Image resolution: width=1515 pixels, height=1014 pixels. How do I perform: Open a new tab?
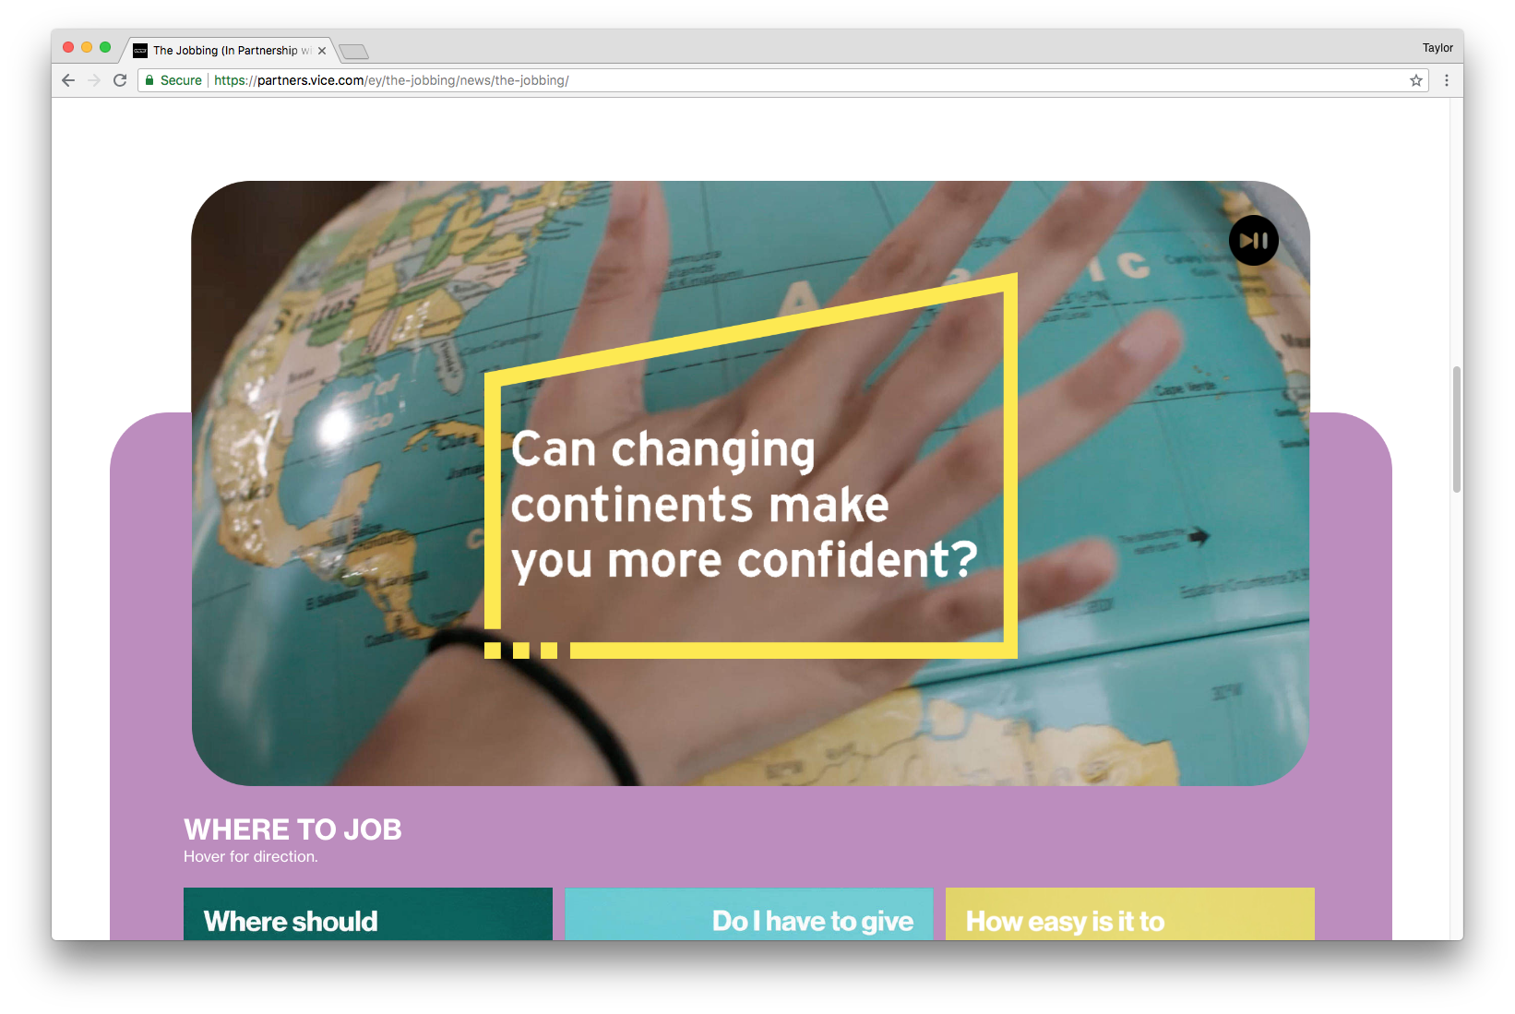coord(353,51)
